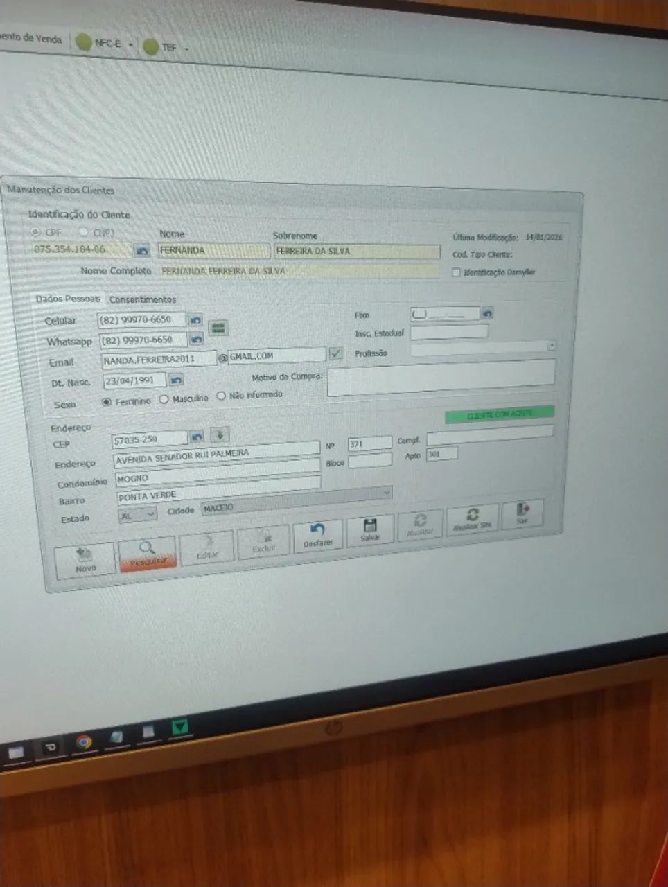Image resolution: width=668 pixels, height=887 pixels.
Task: Click the Pesquisar magnifier button
Action: (x=147, y=554)
